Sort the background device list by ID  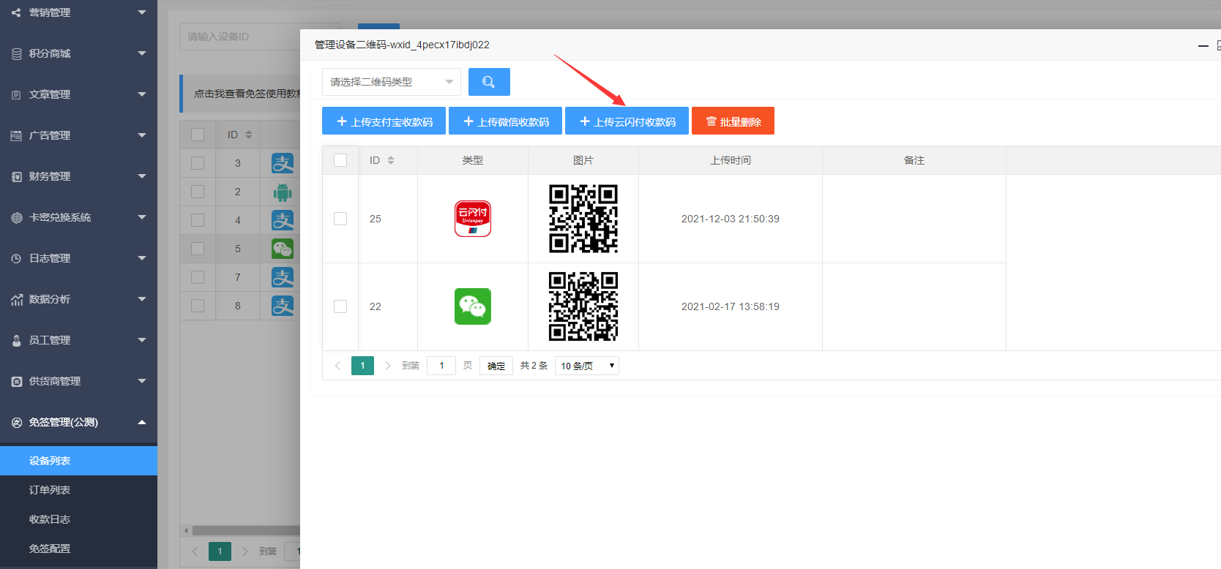(x=249, y=135)
